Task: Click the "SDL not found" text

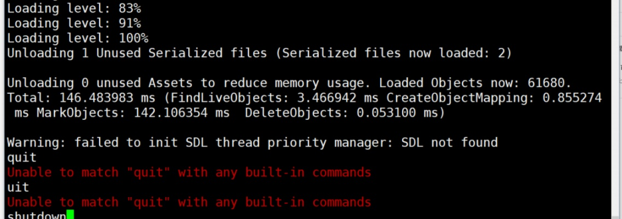Action: tap(450, 143)
